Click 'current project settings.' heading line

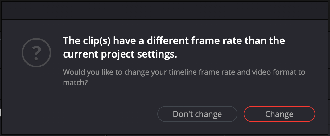(x=120, y=55)
